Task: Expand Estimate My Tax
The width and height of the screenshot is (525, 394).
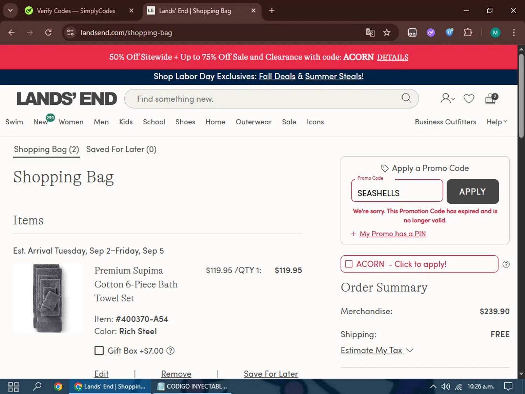Action: (x=377, y=350)
